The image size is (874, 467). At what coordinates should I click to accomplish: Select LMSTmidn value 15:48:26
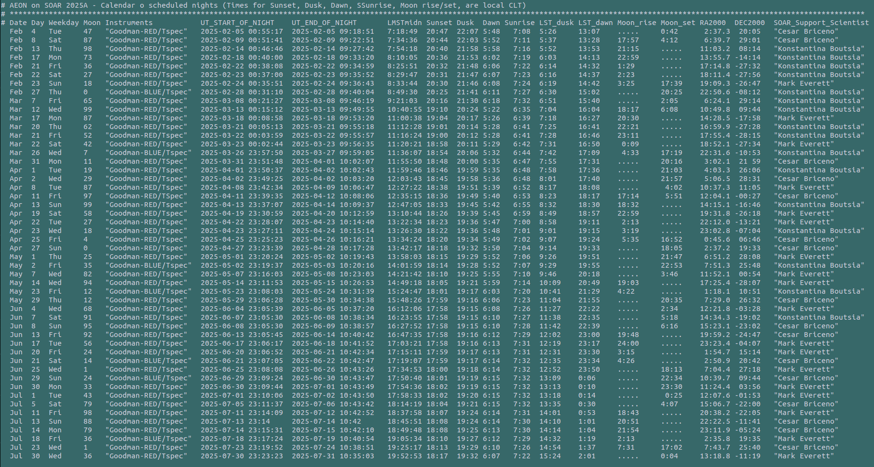pyautogui.click(x=405, y=300)
